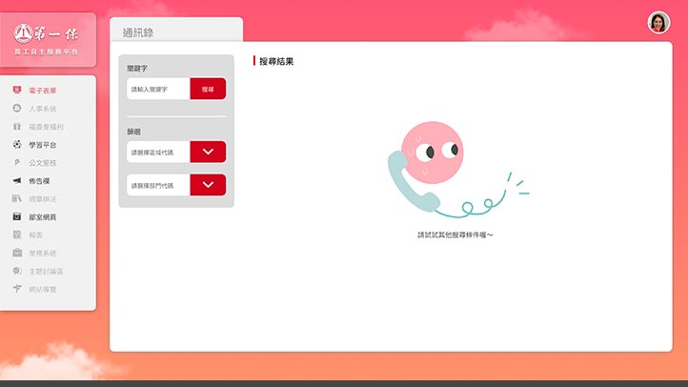Switch to the 通訊錄 tab

pos(138,32)
